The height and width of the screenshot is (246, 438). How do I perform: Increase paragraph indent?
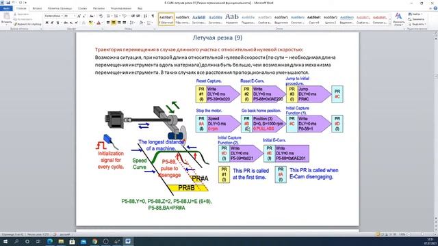(138, 16)
